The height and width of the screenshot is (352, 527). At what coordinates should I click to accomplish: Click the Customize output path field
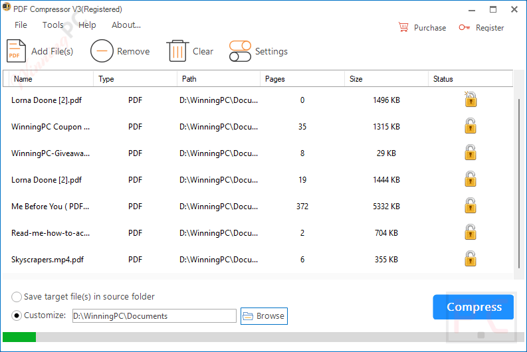coord(154,315)
